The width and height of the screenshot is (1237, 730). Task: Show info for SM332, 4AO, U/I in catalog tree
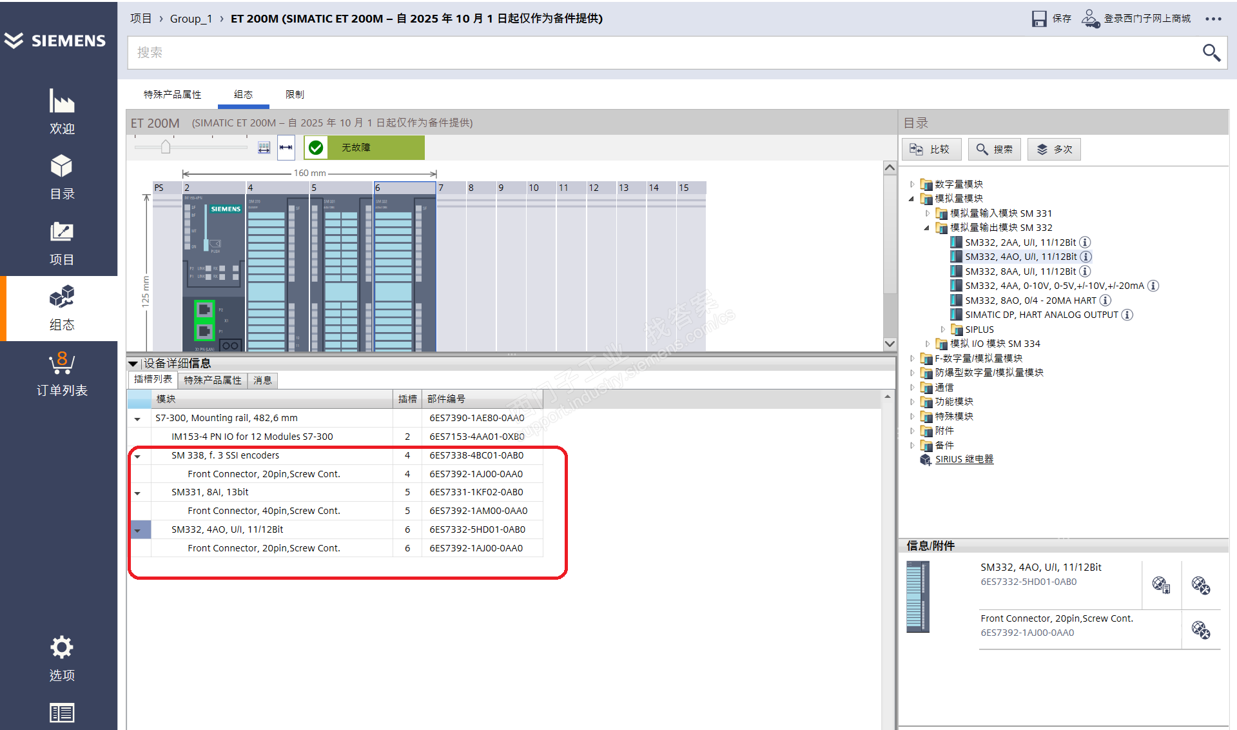pos(1086,257)
